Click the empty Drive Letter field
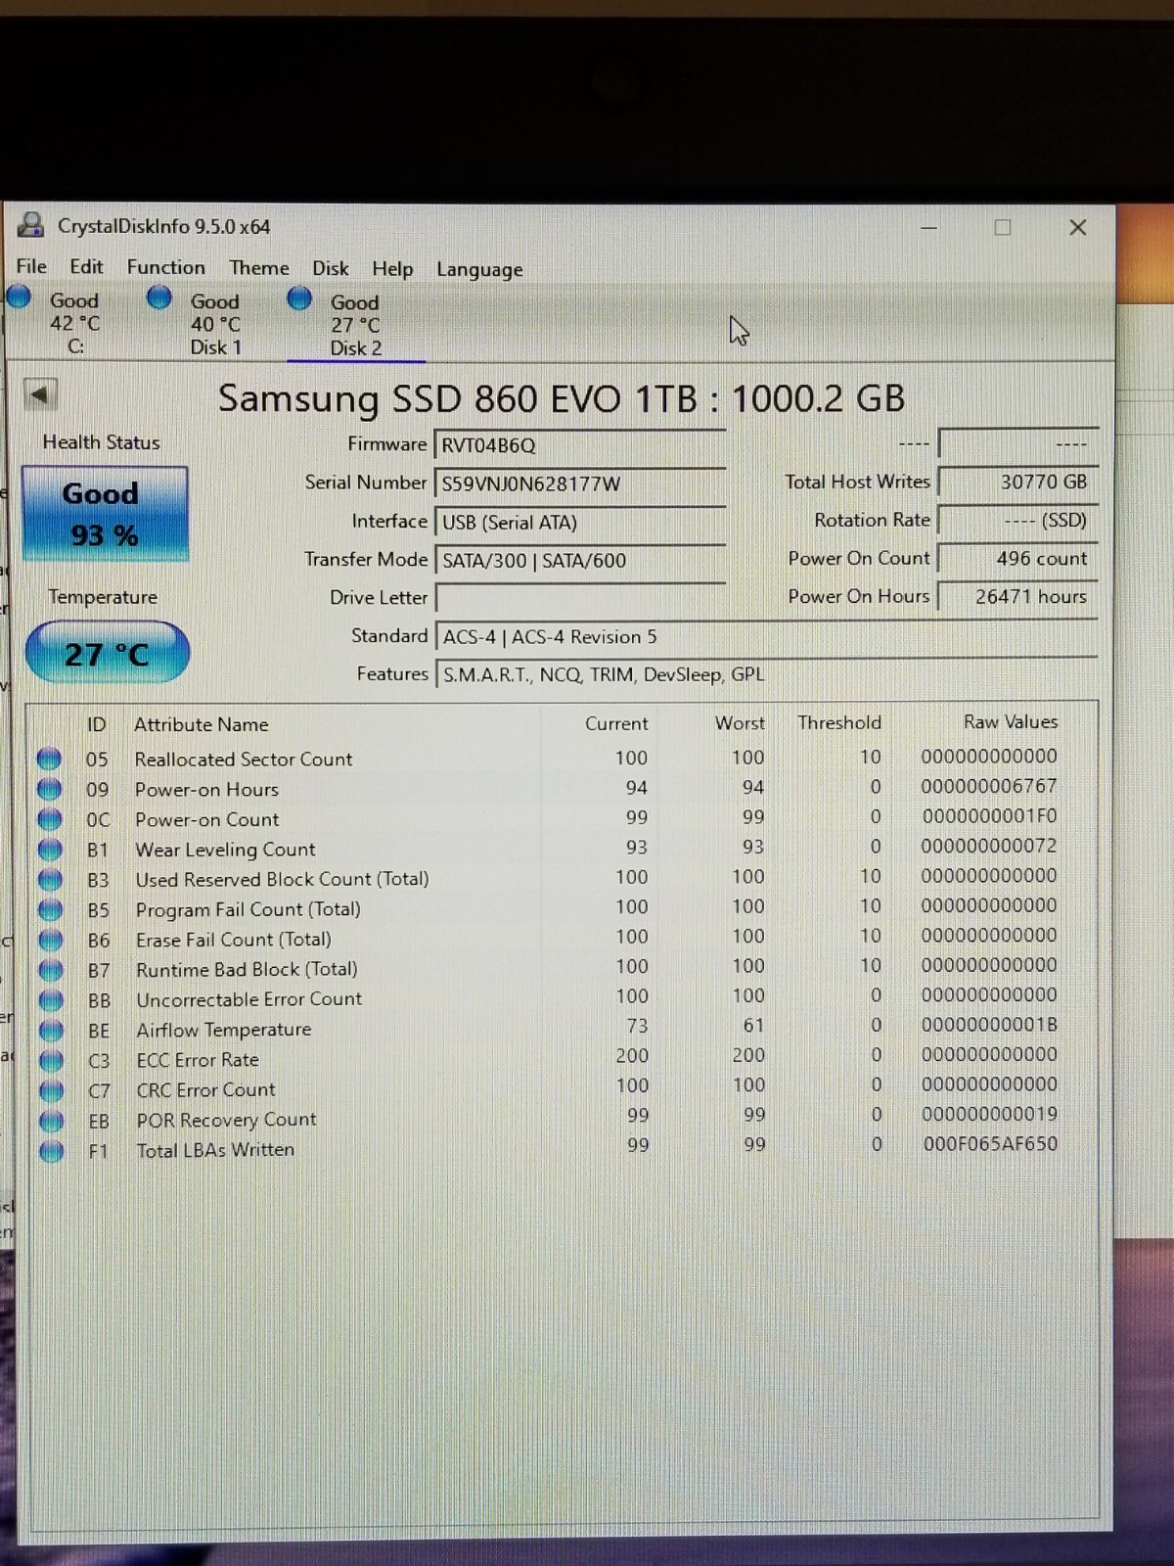 [x=580, y=598]
